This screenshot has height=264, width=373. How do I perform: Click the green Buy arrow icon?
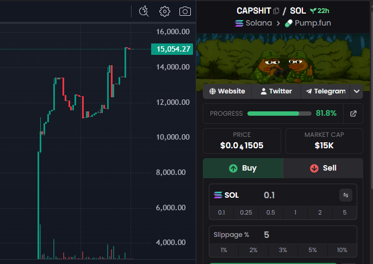[233, 168]
